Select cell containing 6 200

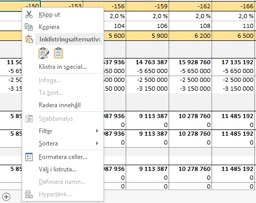(x=190, y=36)
